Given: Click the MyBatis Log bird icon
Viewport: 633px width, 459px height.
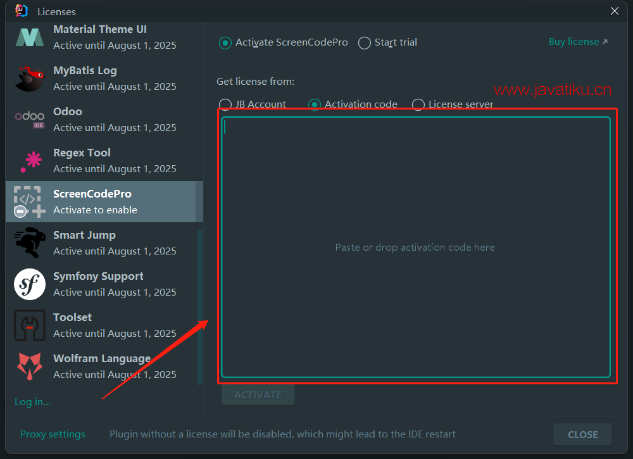Looking at the screenshot, I should coord(30,79).
